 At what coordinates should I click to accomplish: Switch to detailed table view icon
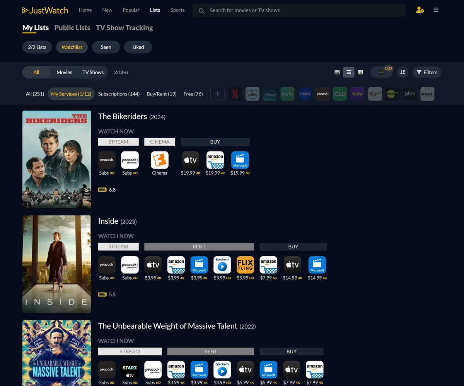pyautogui.click(x=337, y=72)
